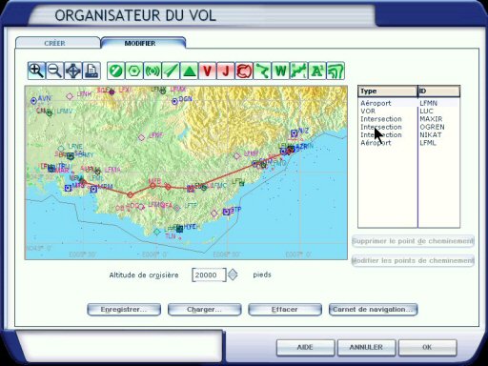This screenshot has height=366, width=488.
Task: Toggle weather stations W icon
Action: click(281, 71)
